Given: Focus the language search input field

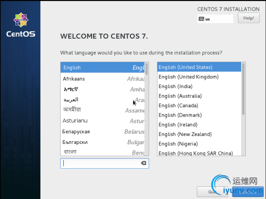Looking at the screenshot, I should (104, 163).
